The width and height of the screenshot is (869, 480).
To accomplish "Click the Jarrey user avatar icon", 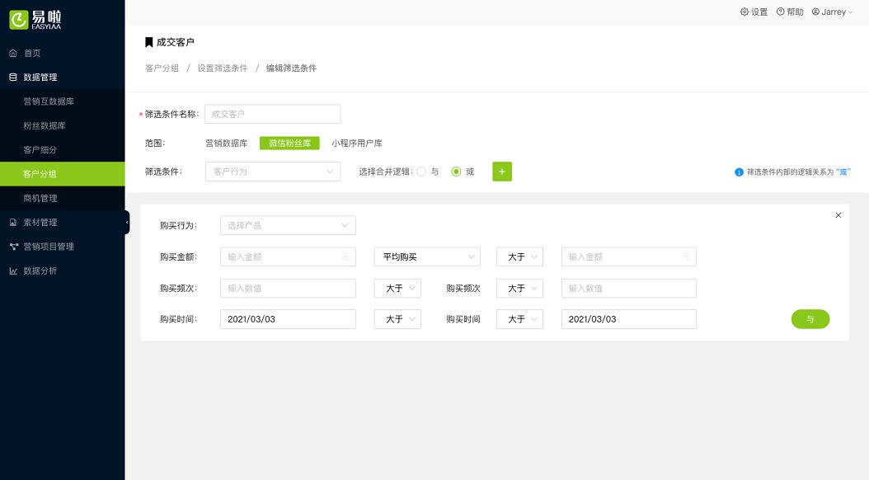I will click(815, 12).
